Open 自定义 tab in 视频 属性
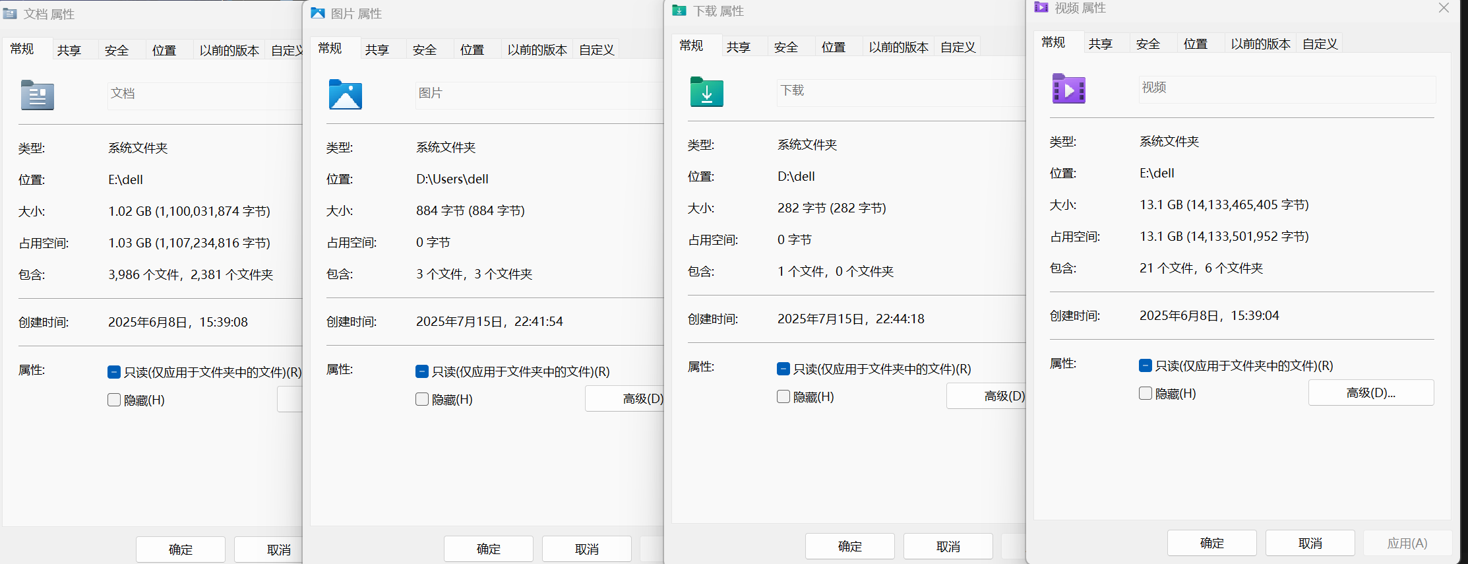This screenshot has height=564, width=1468. tap(1320, 44)
